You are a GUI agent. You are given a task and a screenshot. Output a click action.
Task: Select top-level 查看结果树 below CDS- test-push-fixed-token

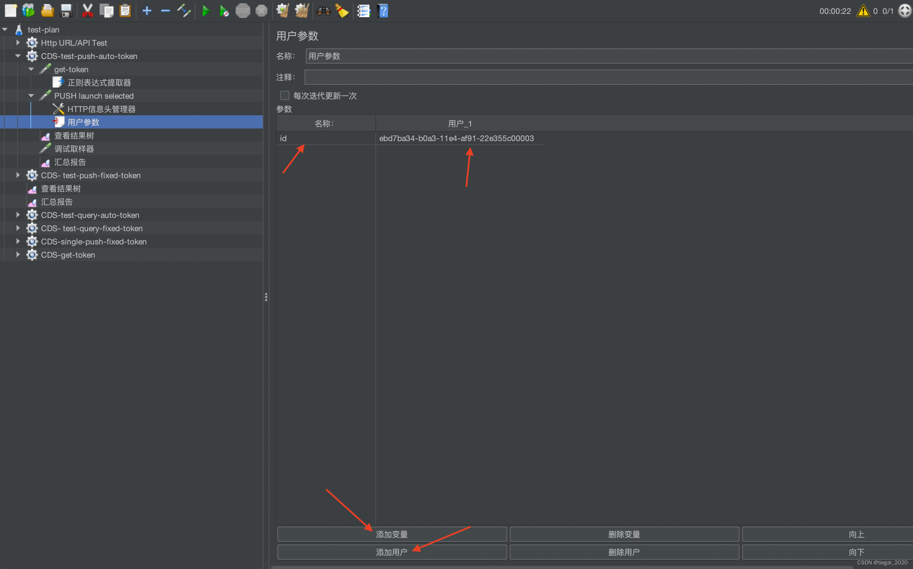coord(61,188)
